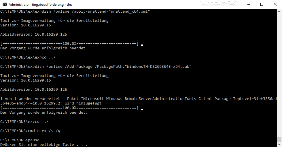Open the cmd system menu icon
Image resolution: width=282 pixels, height=147 pixels.
coord(5,5)
